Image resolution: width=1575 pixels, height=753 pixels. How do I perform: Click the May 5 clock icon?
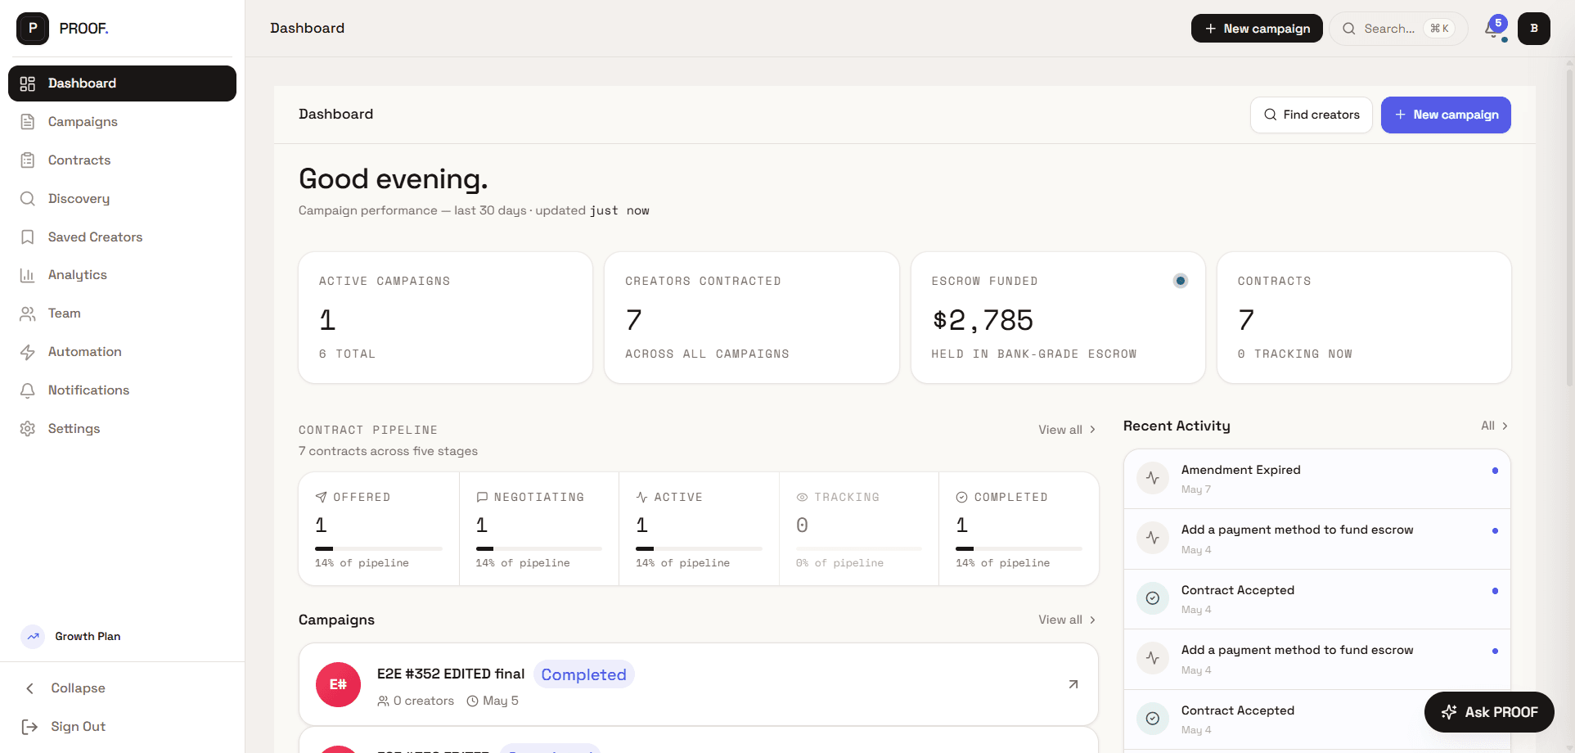(x=472, y=701)
